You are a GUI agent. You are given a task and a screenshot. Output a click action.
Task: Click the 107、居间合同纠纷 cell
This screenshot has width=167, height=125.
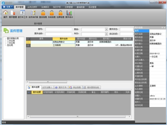coord(124,45)
